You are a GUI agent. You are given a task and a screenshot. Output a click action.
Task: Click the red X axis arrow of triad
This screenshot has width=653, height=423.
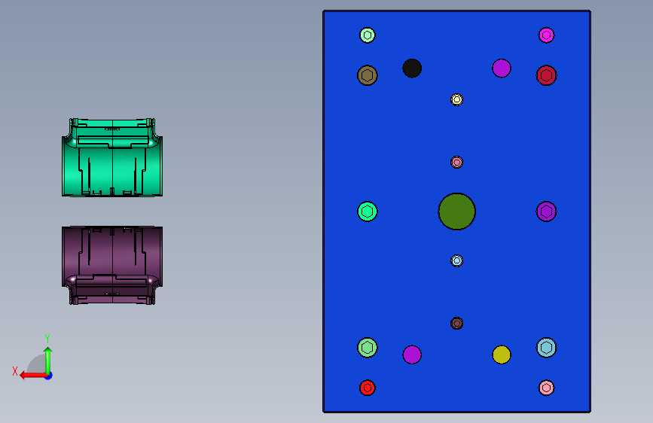point(33,376)
